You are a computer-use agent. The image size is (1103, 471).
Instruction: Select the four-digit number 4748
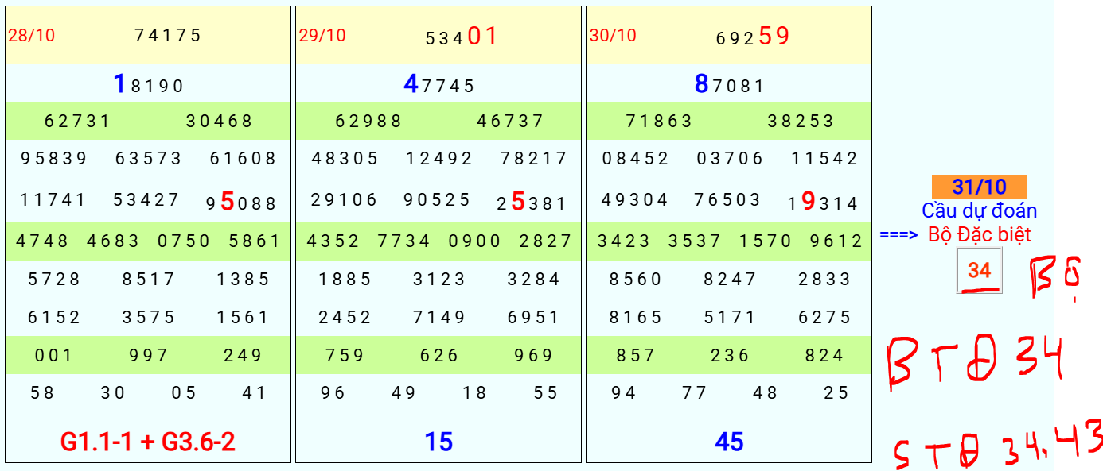tap(42, 241)
